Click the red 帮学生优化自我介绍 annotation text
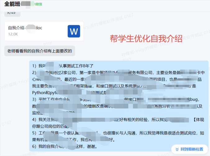 (146, 38)
